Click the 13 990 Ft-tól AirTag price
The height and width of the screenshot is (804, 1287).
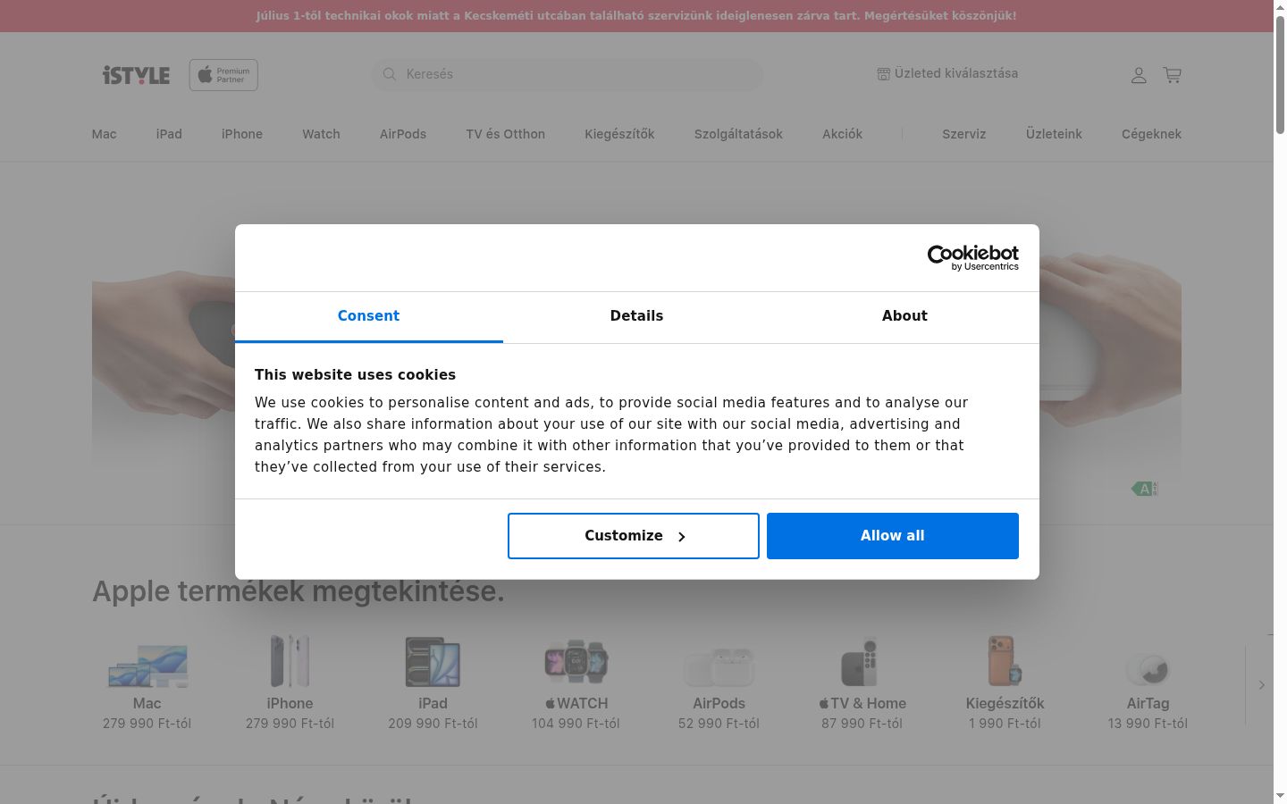pyautogui.click(x=1148, y=724)
